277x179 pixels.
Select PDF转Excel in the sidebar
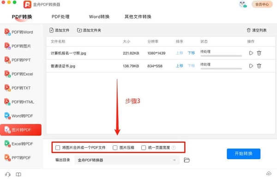pyautogui.click(x=19, y=74)
